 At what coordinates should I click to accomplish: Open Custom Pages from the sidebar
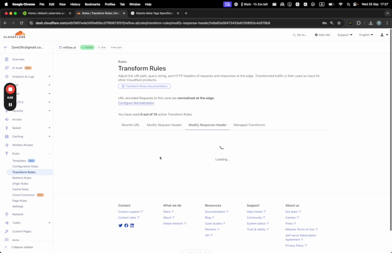21,231
